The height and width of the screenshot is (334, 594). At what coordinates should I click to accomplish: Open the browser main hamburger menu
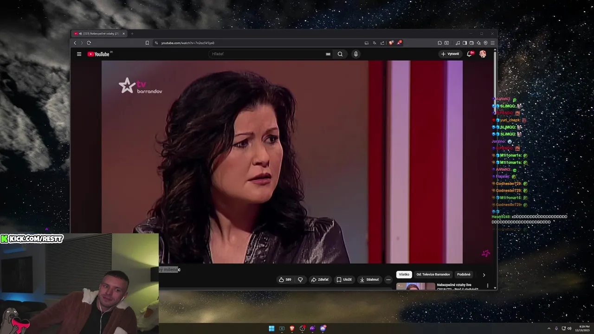492,43
